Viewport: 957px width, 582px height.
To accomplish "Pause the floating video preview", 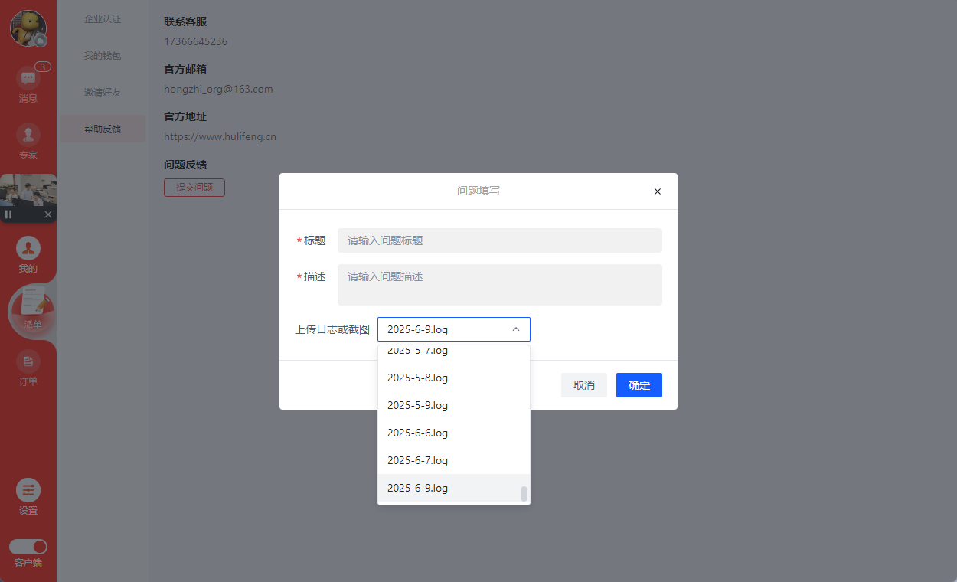I will [x=8, y=214].
